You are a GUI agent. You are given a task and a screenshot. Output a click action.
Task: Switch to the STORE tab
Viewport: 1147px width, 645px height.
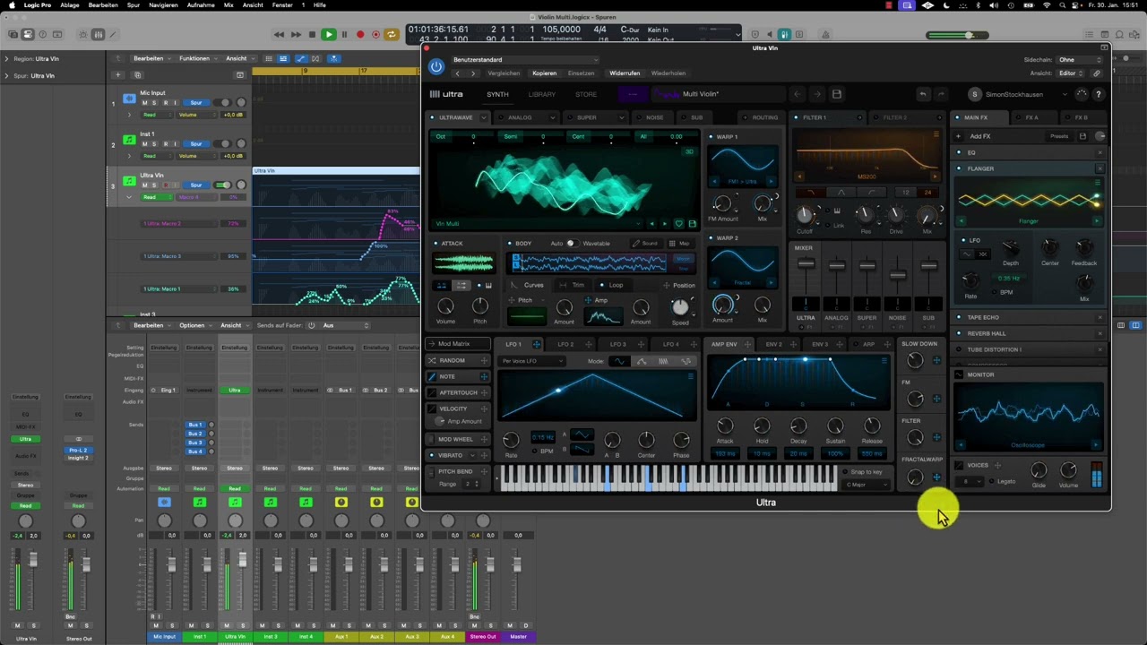586,94
